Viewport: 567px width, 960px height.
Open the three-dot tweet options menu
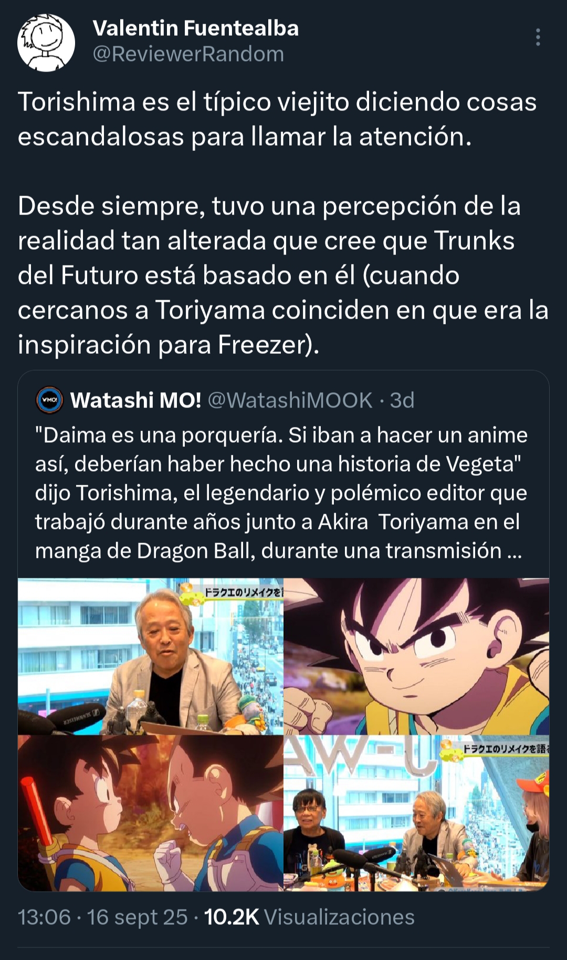point(538,37)
